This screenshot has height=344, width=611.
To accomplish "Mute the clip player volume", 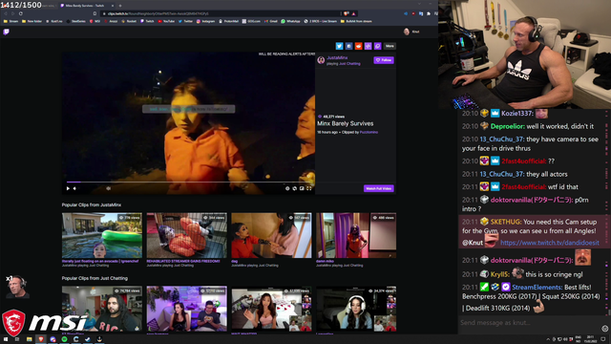I will pyautogui.click(x=74, y=188).
